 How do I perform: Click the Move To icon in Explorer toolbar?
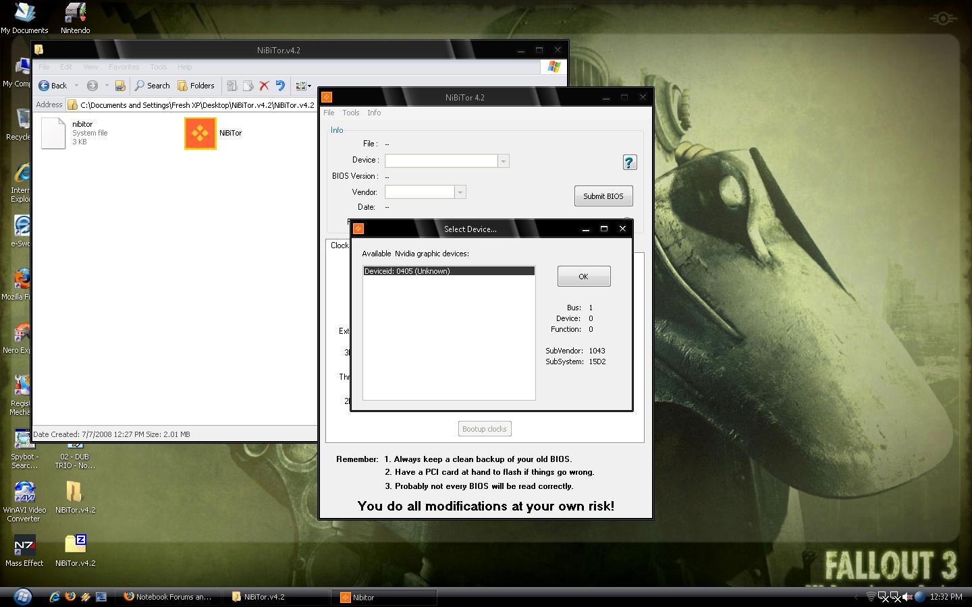pos(232,86)
